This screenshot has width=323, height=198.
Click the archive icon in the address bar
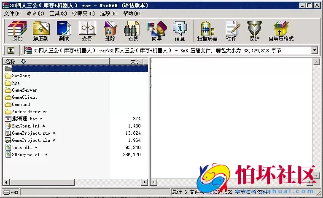point(28,50)
